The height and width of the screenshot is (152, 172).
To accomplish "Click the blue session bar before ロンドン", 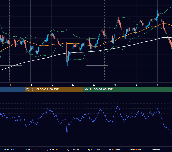I will [12, 89].
